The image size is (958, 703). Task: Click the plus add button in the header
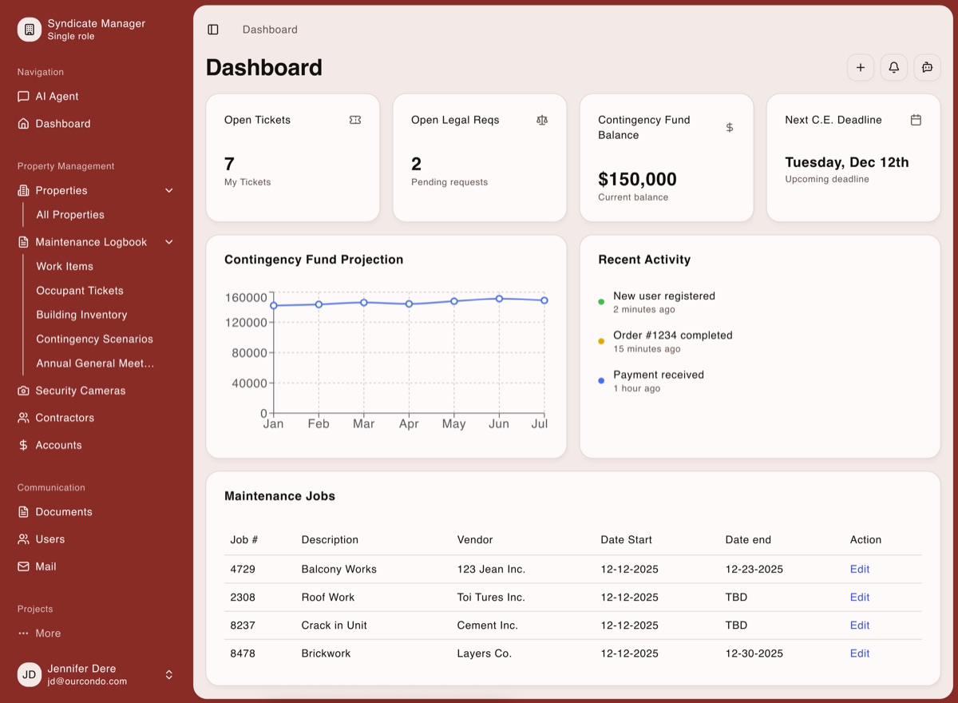[x=861, y=68]
